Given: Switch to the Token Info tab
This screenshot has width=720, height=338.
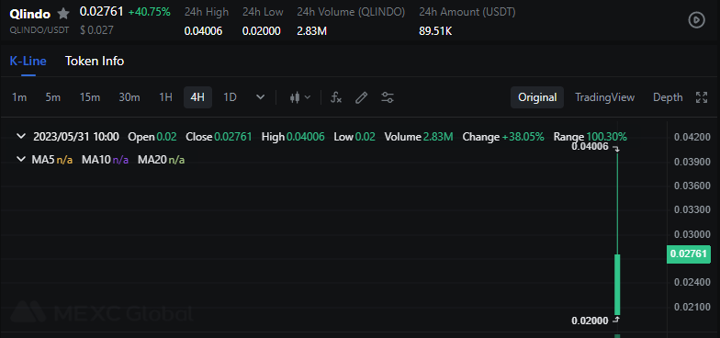Looking at the screenshot, I should [x=95, y=61].
